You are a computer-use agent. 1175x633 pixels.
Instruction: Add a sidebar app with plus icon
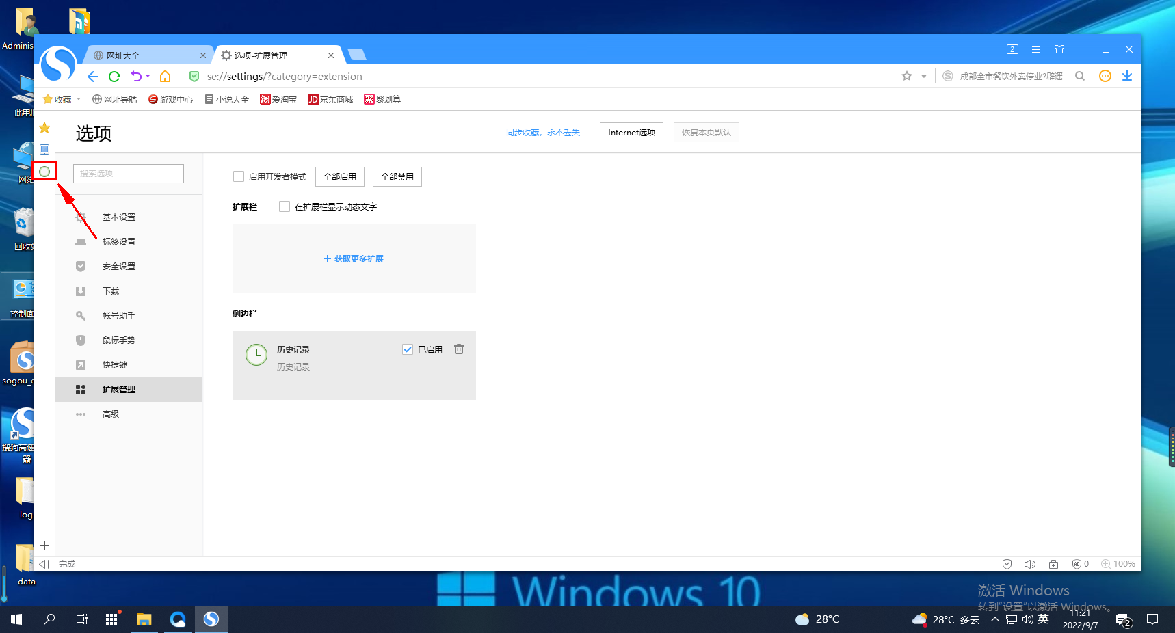(44, 546)
